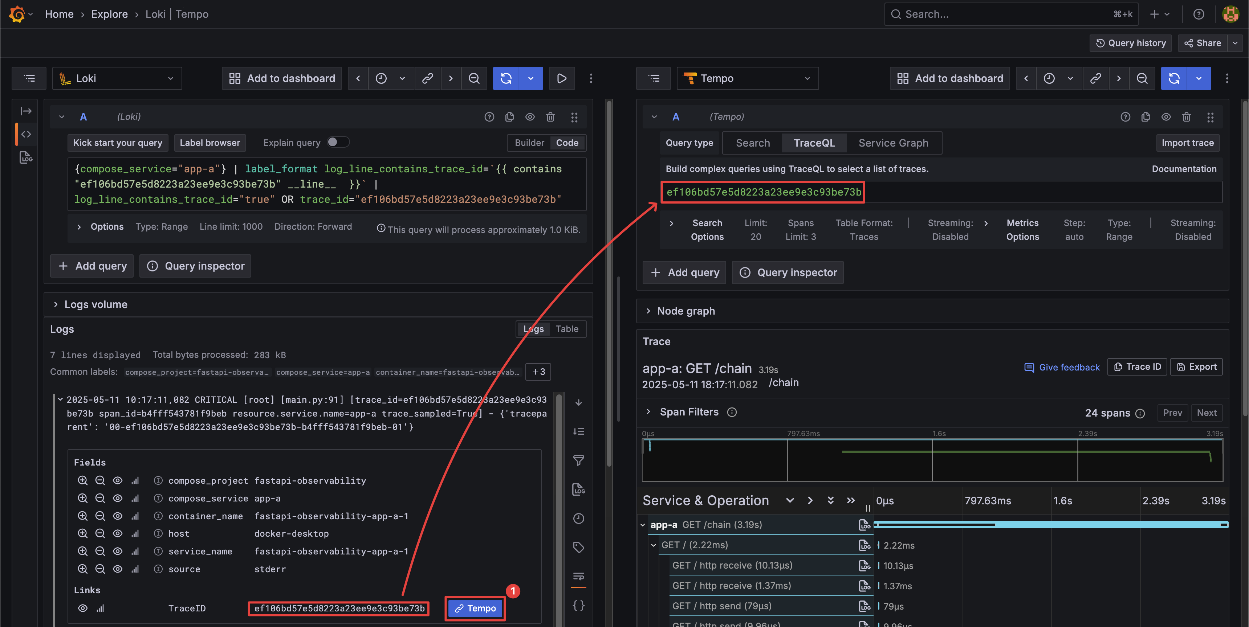Click the Tempo pane copy shortened link icon

pyautogui.click(x=1095, y=78)
